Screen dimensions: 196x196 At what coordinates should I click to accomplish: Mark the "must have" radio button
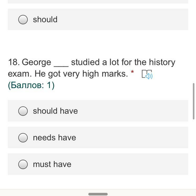tap(23, 164)
